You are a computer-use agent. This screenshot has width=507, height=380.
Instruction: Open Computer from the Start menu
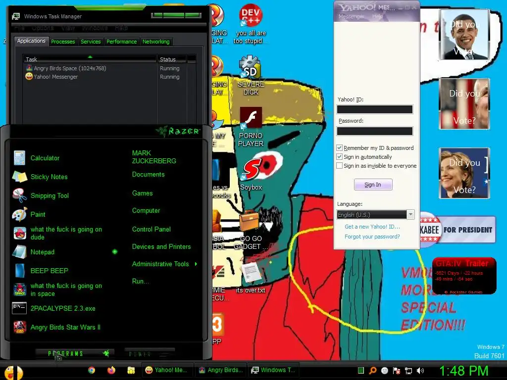[146, 210]
